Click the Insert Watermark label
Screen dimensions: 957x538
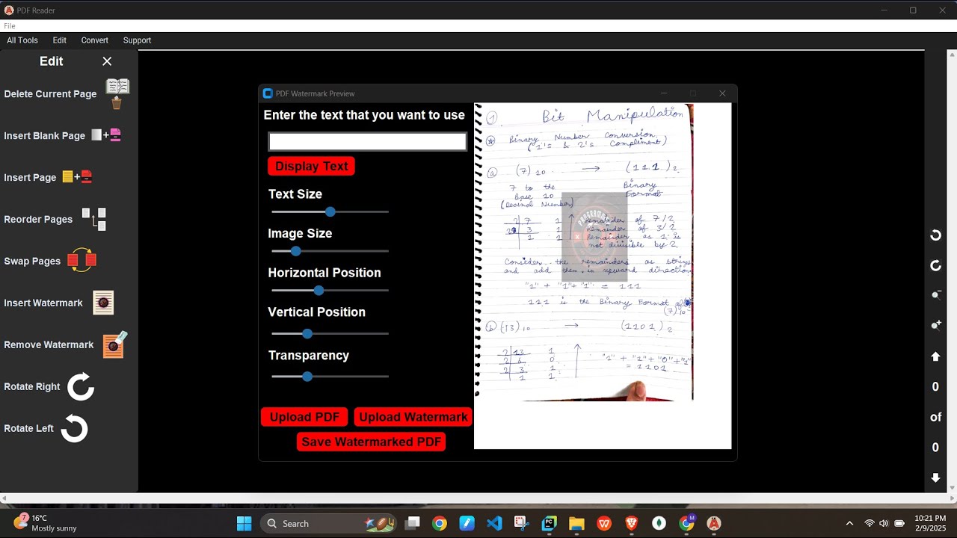point(43,303)
